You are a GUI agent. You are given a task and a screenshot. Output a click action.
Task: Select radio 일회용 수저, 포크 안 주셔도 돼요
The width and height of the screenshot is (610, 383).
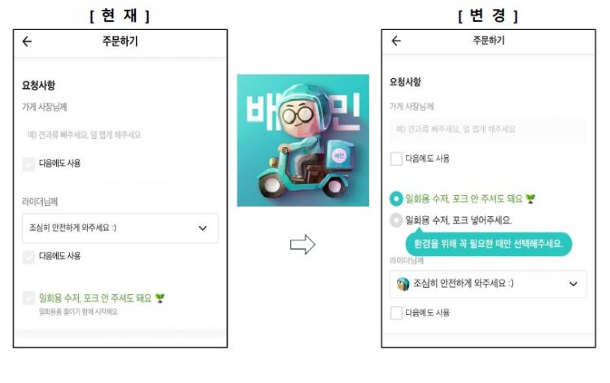[x=396, y=198]
